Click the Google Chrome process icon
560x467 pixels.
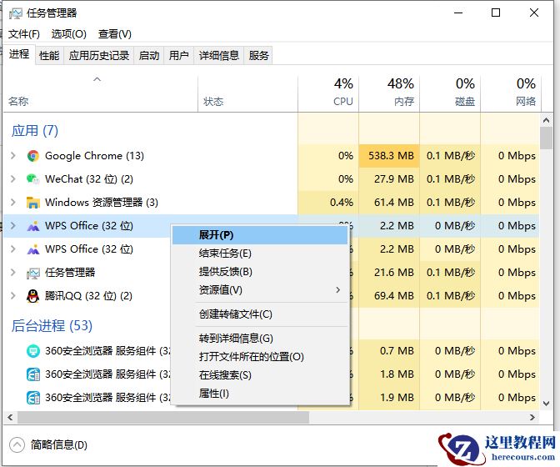click(x=32, y=156)
